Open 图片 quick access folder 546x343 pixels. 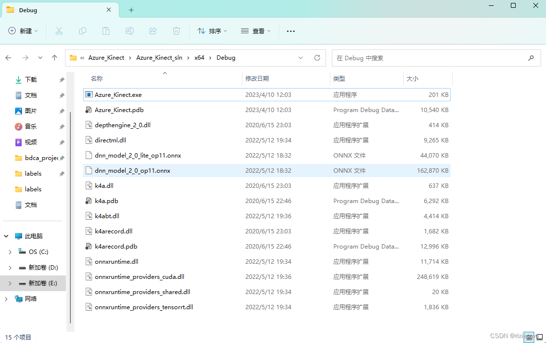pyautogui.click(x=31, y=111)
